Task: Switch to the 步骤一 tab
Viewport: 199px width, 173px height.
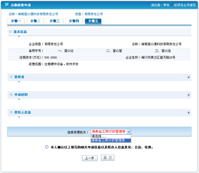Action: pos(16,21)
